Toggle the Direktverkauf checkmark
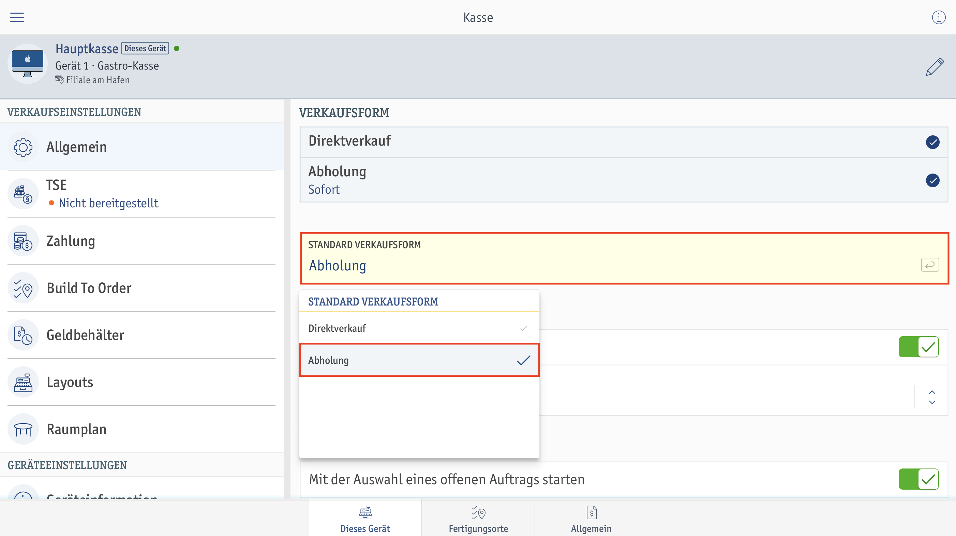Screen dimensions: 956x536 (x=932, y=142)
